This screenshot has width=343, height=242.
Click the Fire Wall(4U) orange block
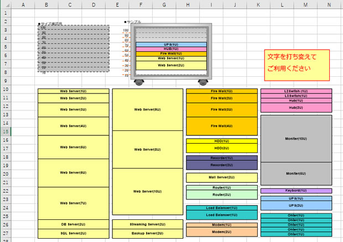221,126
